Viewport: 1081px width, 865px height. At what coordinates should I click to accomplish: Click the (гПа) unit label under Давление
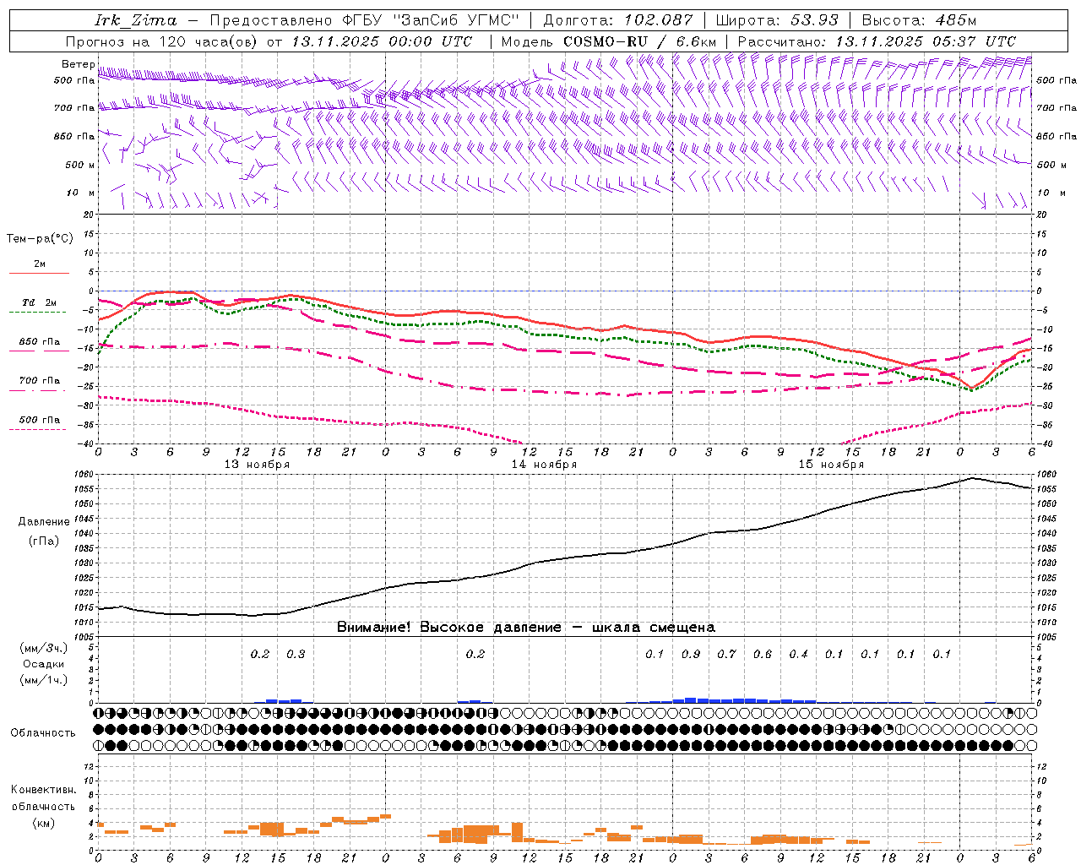(x=44, y=541)
